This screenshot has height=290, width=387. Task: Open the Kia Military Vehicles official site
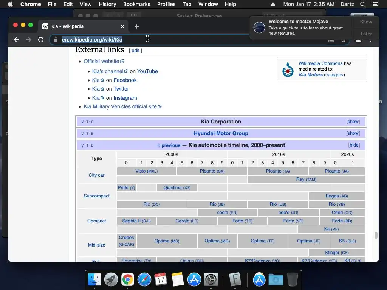(x=122, y=106)
